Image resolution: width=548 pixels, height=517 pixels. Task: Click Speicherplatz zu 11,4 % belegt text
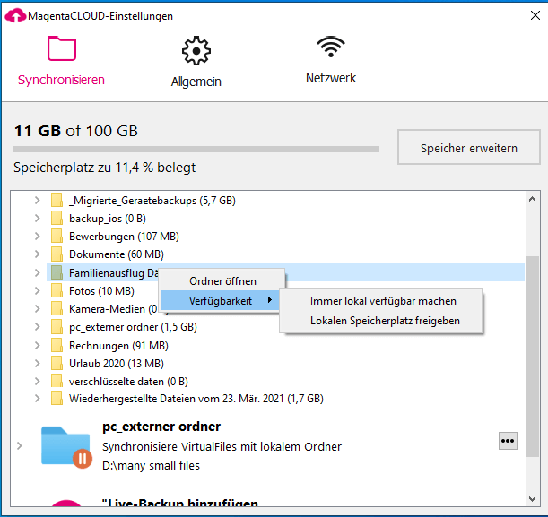coord(104,168)
